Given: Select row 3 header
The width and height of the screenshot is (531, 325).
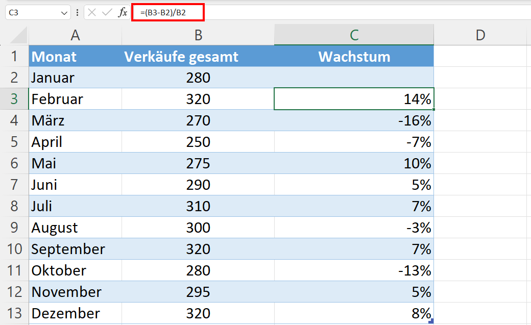Looking at the screenshot, I should 14,99.
